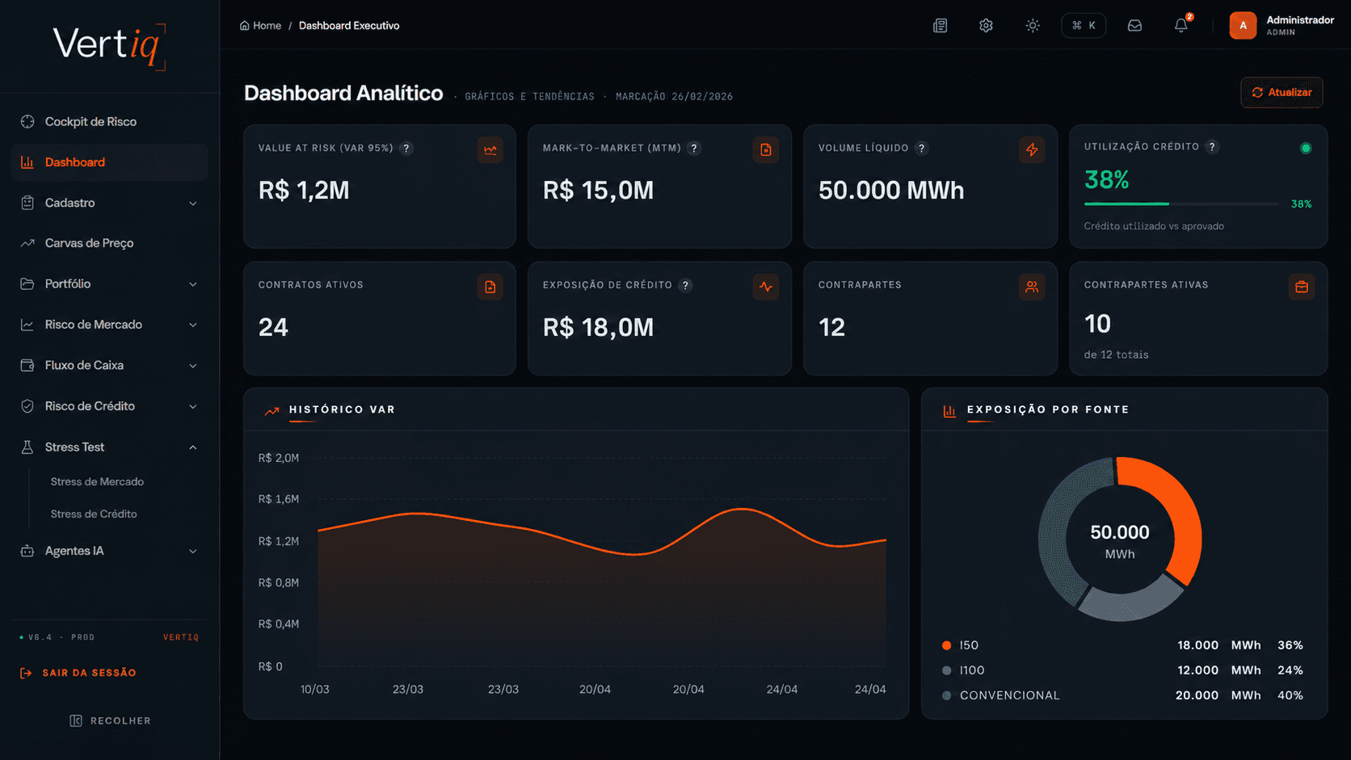Open inbox tray icon
Screen dimensions: 1351x760
pos(1134,26)
